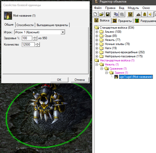Click the Стандартные войска folder icon

(x=97, y=28)
